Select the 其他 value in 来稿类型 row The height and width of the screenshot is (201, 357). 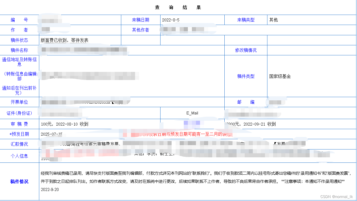point(273,20)
